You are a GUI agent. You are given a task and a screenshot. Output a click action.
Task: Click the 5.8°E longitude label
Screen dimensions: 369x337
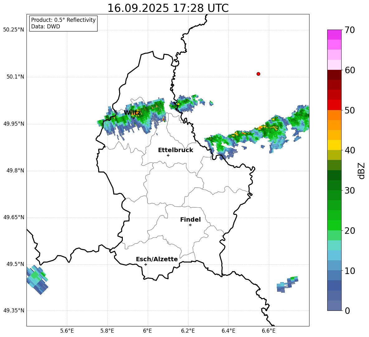pyautogui.click(x=107, y=331)
